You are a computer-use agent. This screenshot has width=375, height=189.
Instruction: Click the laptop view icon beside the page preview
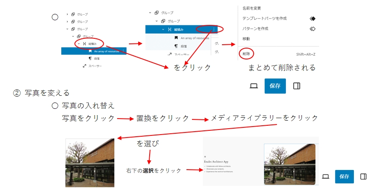[x=326, y=176]
